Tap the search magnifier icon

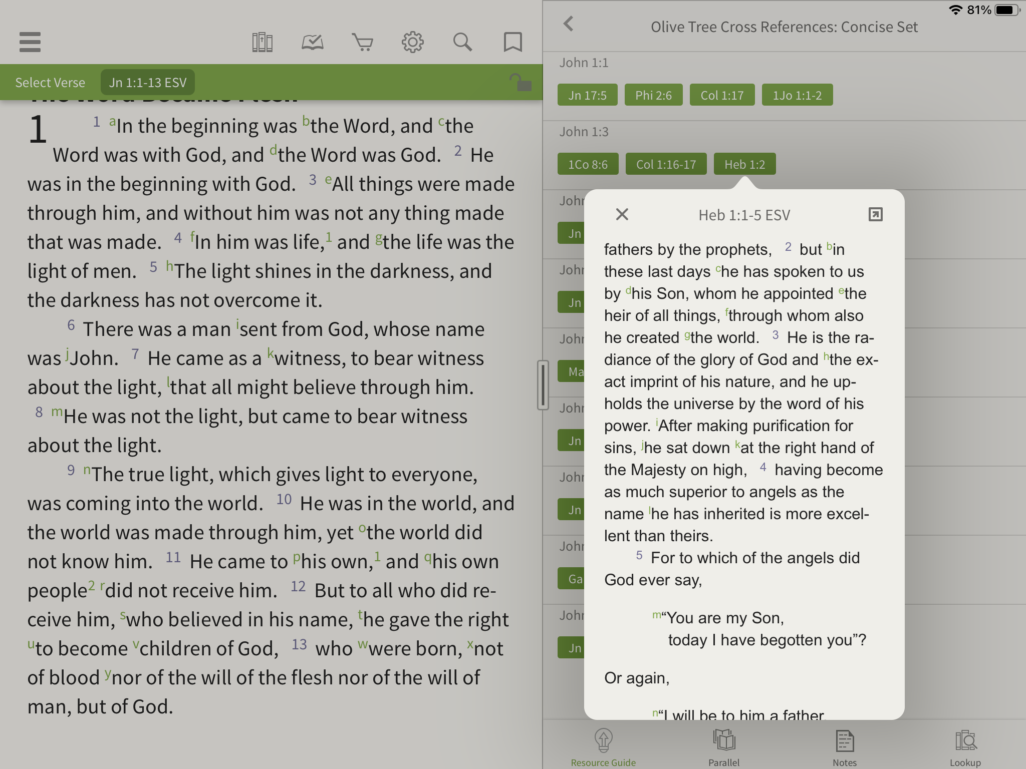(462, 43)
